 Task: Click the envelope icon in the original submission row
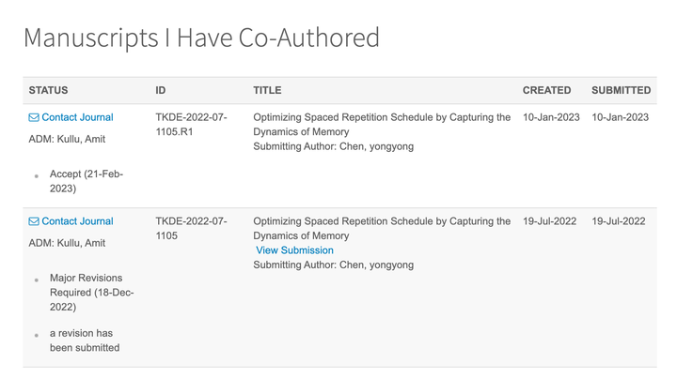tap(34, 222)
